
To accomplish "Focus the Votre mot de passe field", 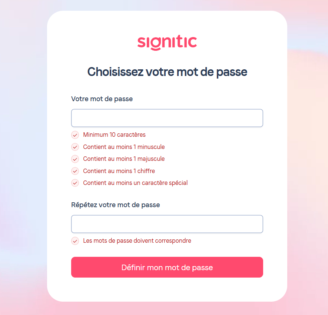I will [167, 118].
